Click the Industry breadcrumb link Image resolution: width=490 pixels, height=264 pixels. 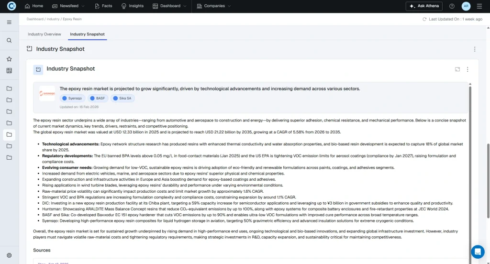[53, 19]
